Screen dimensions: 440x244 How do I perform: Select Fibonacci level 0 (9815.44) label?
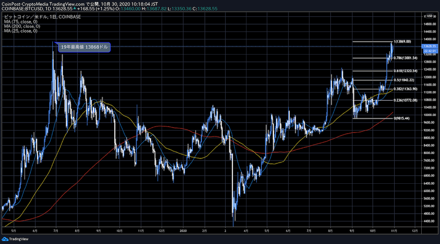(402, 118)
